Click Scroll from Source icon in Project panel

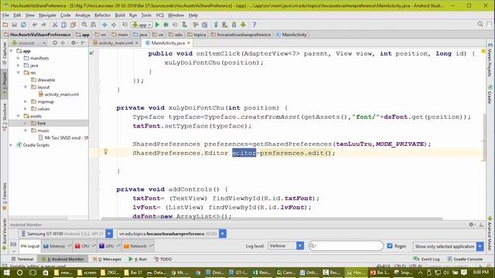pyautogui.click(x=55, y=42)
